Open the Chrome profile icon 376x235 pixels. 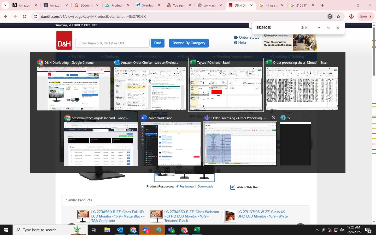351,16
